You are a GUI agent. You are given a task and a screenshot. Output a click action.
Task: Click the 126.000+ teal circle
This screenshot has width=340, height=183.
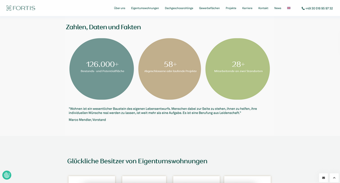[102, 69]
